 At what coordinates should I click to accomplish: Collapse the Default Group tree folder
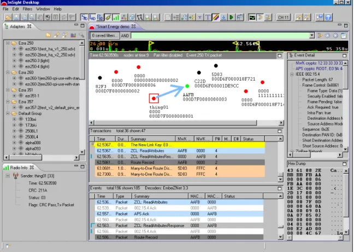(8, 113)
